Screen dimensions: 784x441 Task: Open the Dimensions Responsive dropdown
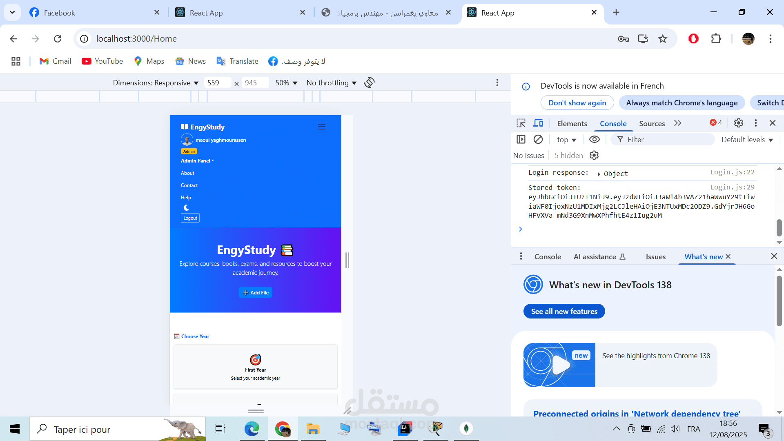156,83
